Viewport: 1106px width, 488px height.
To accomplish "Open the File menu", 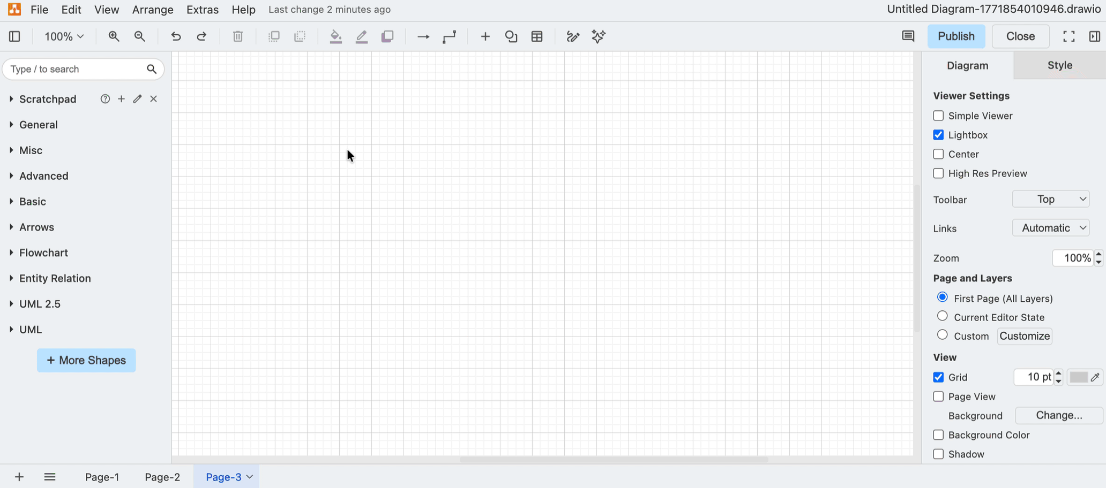I will pos(40,10).
